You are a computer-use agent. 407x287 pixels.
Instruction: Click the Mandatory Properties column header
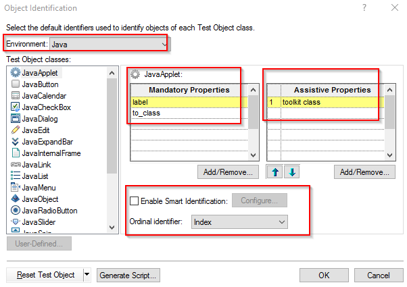pos(189,90)
